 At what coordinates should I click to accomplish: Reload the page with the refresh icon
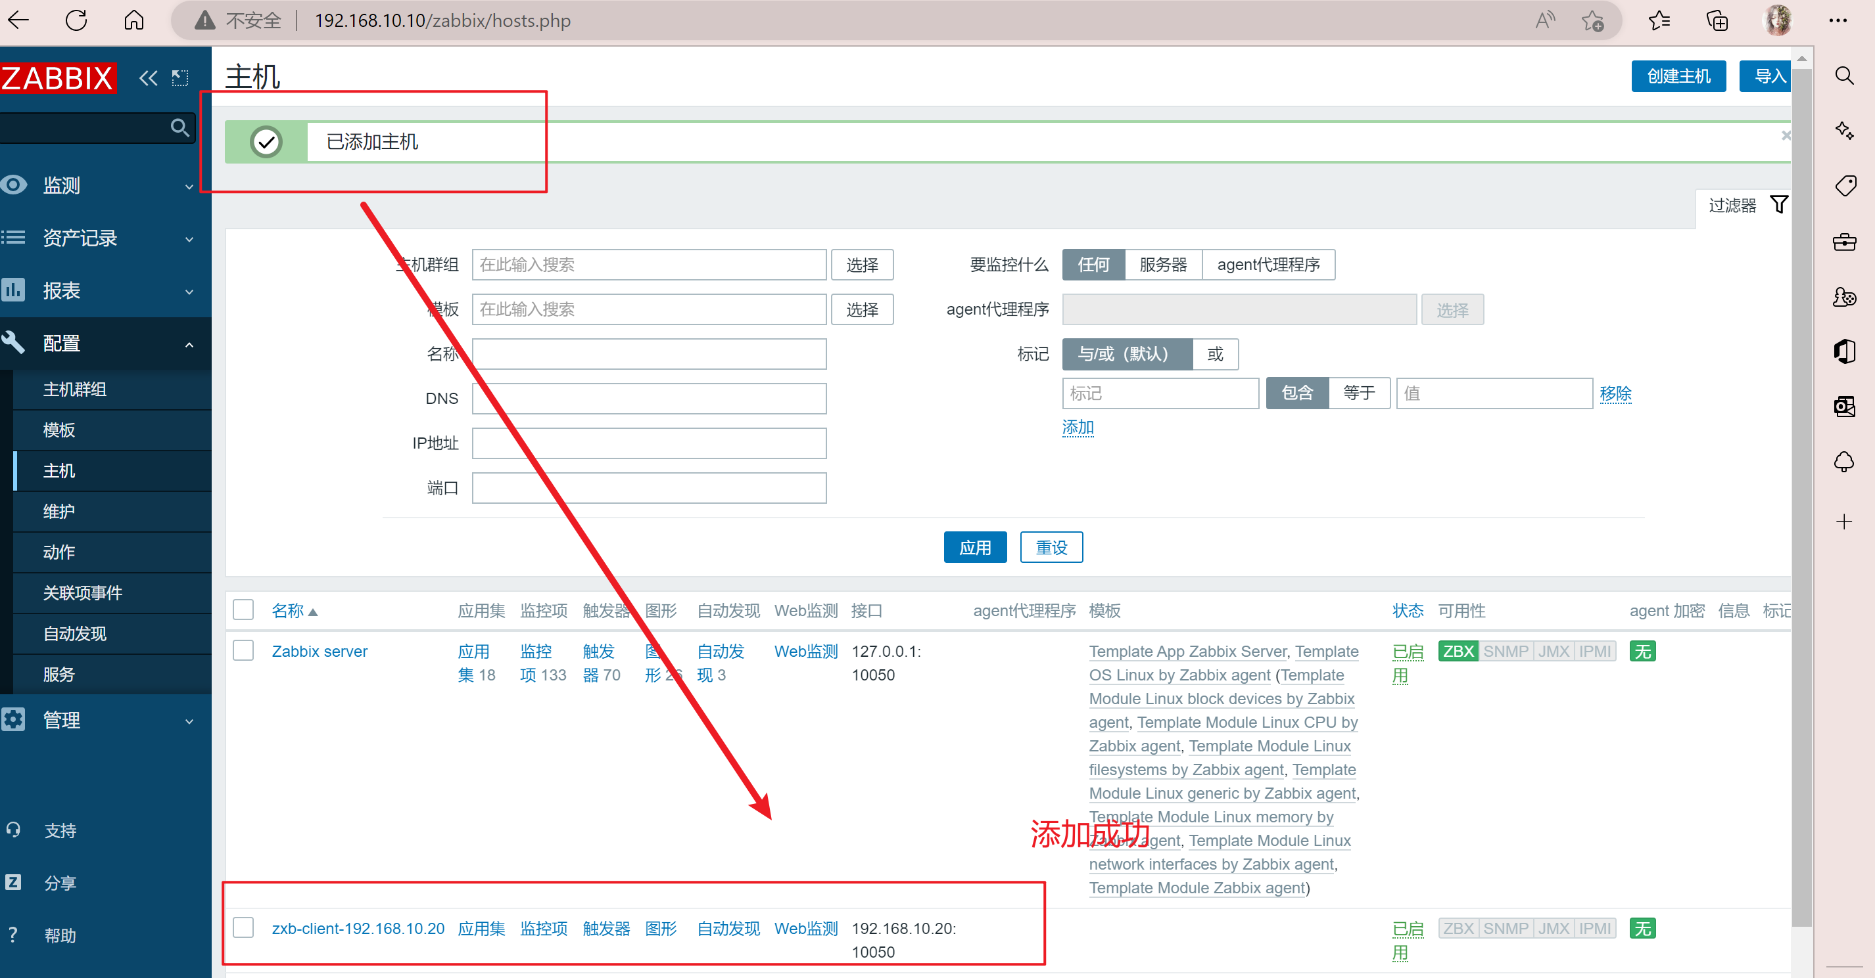pyautogui.click(x=76, y=20)
